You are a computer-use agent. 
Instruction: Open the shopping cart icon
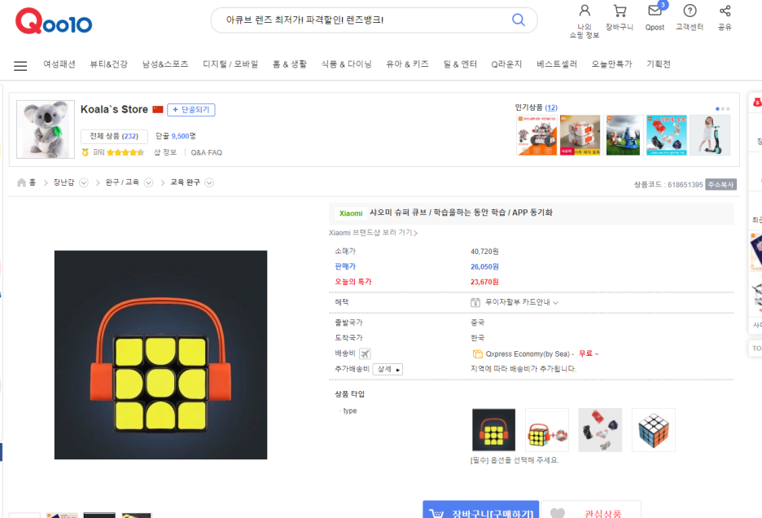[x=620, y=11]
